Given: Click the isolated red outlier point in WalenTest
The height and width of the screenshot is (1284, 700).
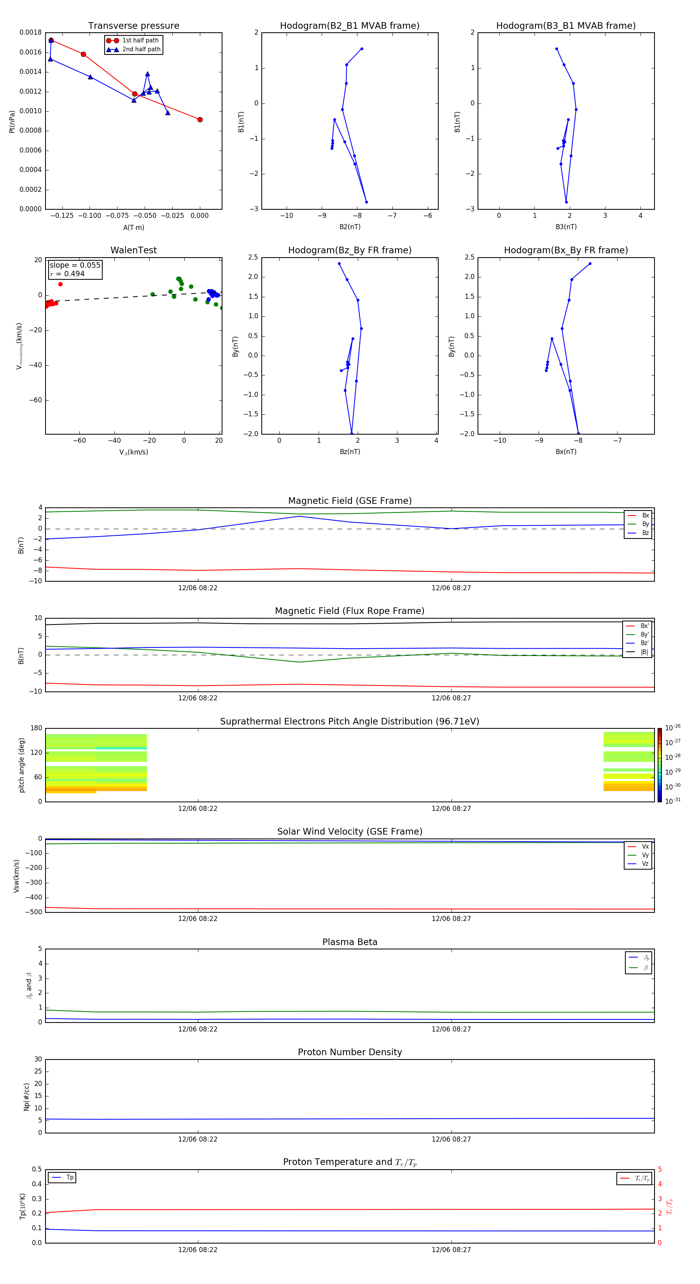Looking at the screenshot, I should (60, 284).
